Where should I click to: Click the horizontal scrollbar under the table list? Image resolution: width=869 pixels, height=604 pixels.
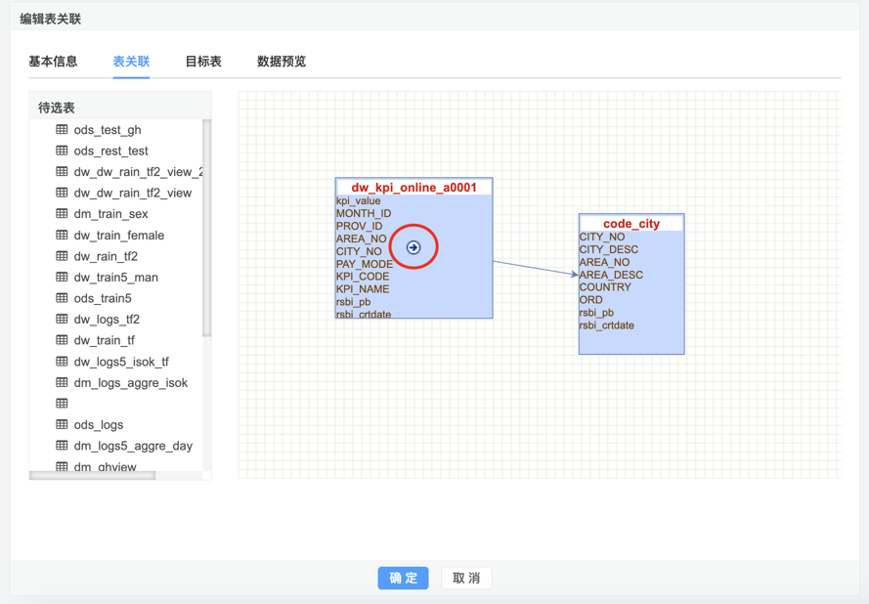(93, 475)
